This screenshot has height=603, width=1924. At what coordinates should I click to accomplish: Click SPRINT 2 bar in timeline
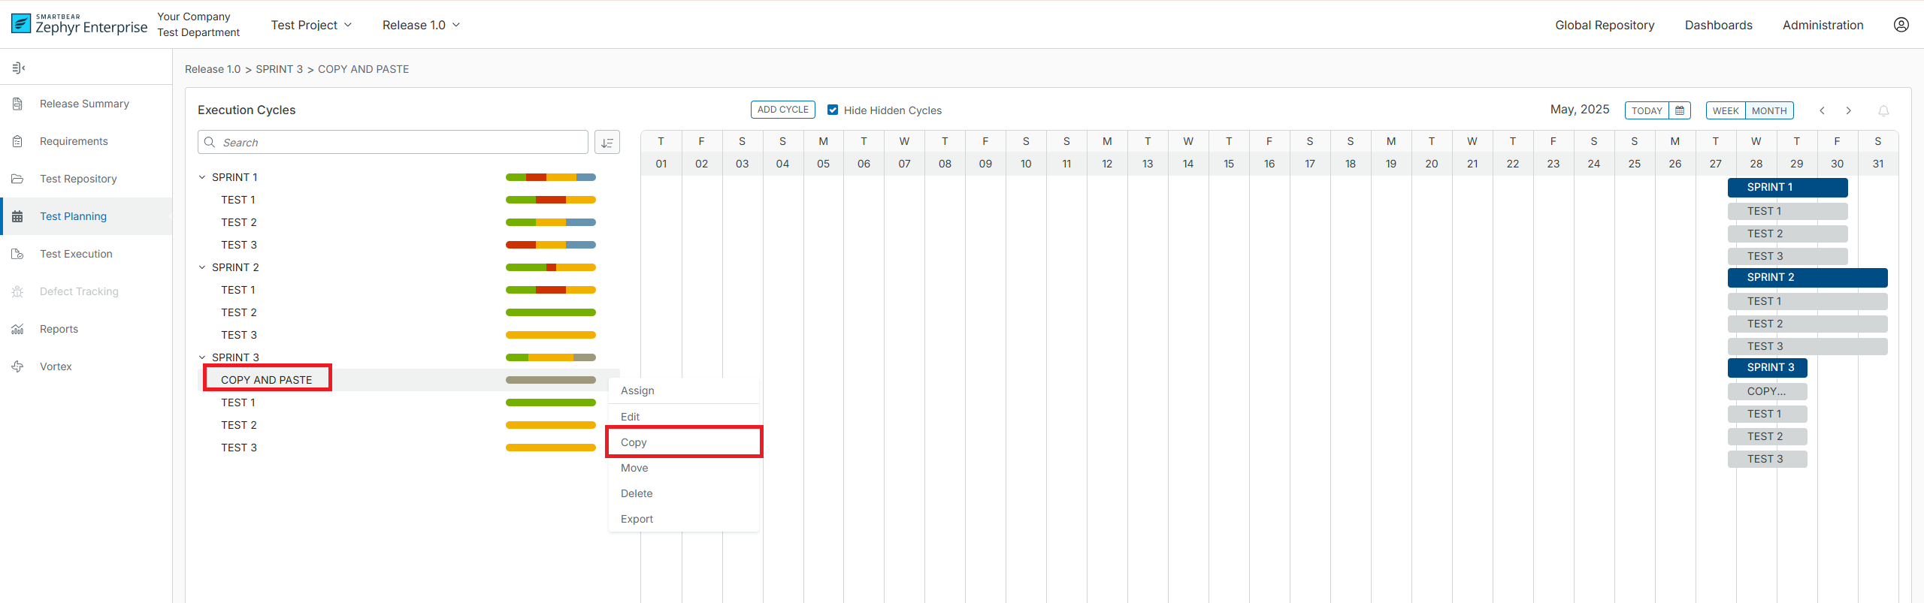(x=1807, y=278)
